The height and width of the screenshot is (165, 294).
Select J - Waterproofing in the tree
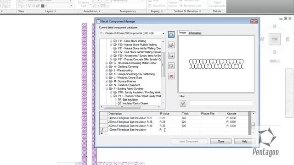[123, 70]
